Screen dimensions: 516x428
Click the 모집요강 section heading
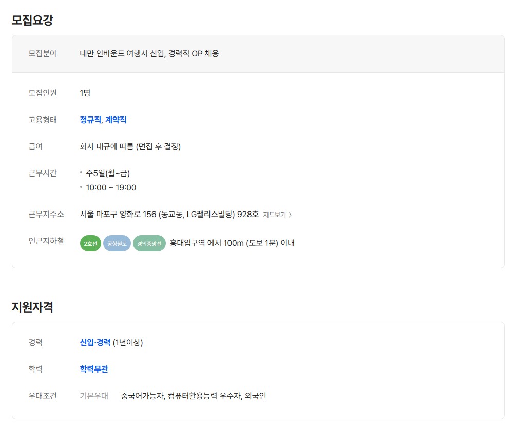32,21
